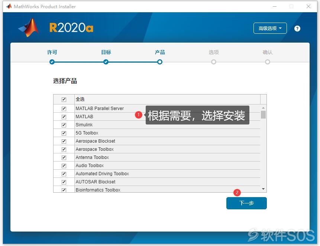Uncheck MATLAB Parallel Server checkbox
The image size is (320, 246).
(x=64, y=109)
